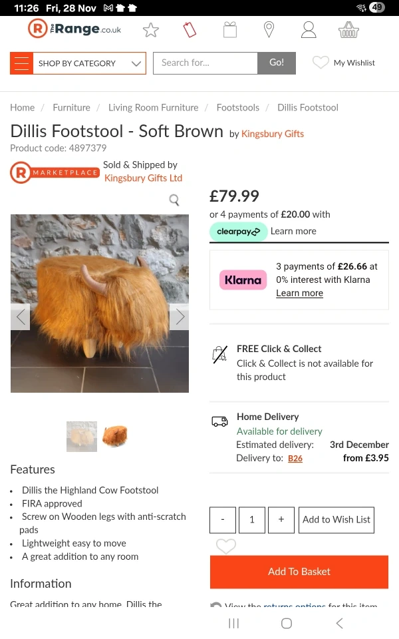Tap Android back navigation button
This screenshot has width=399, height=639.
(x=339, y=623)
